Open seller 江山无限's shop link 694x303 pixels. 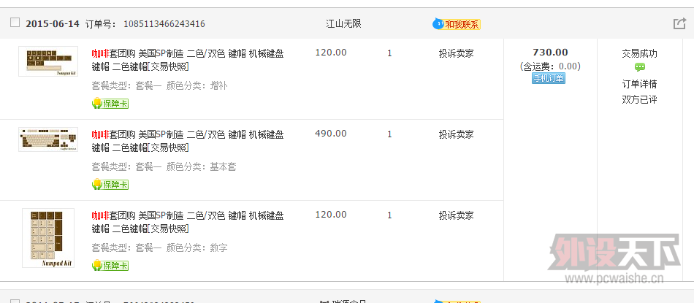(x=343, y=23)
